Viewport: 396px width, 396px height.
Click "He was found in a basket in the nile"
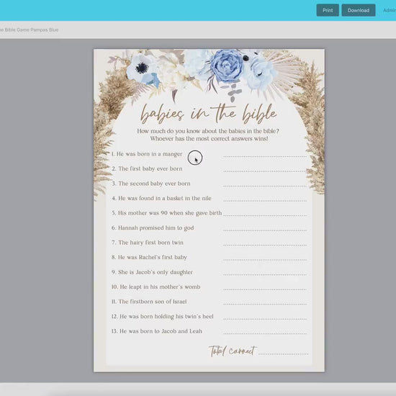161,198
